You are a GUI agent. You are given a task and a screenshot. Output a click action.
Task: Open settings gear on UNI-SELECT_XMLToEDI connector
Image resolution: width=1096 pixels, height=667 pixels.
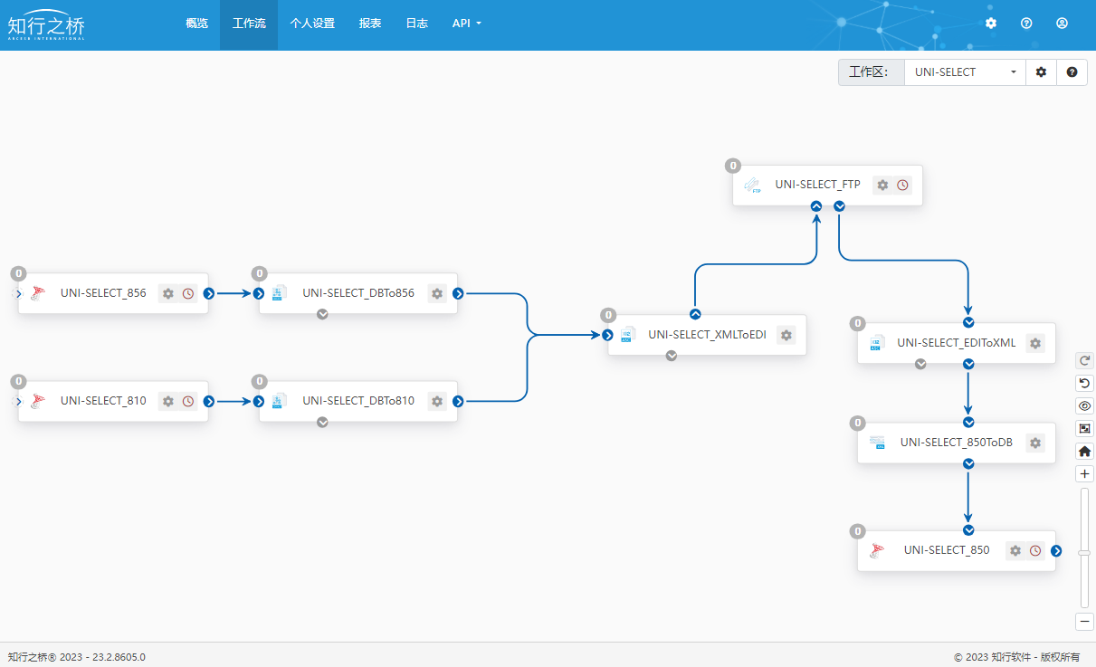click(x=786, y=335)
